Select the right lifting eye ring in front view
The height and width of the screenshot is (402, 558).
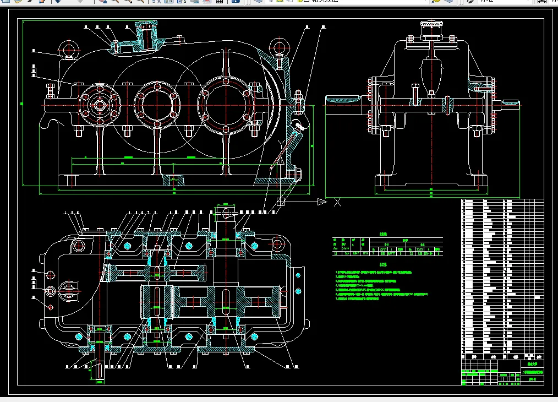pos(280,47)
